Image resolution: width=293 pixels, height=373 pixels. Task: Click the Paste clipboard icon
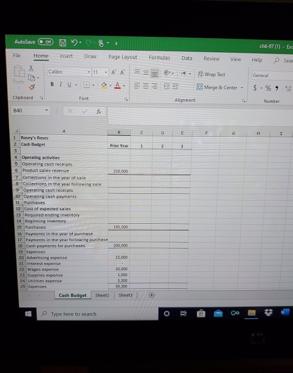tap(19, 71)
